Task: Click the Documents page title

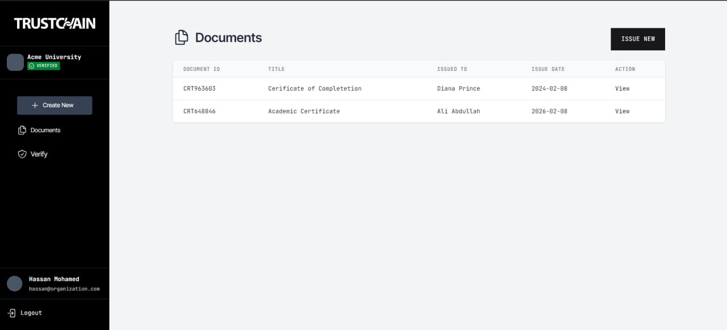Action: tap(228, 38)
